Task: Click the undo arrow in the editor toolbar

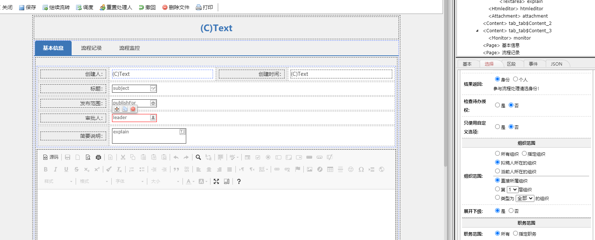Action: [x=176, y=157]
